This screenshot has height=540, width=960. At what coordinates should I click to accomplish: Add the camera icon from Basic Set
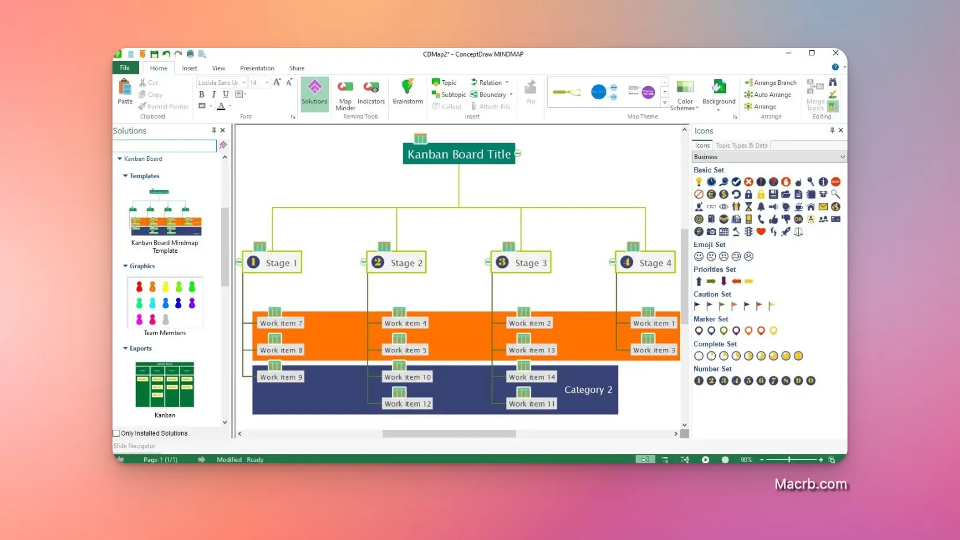[711, 232]
